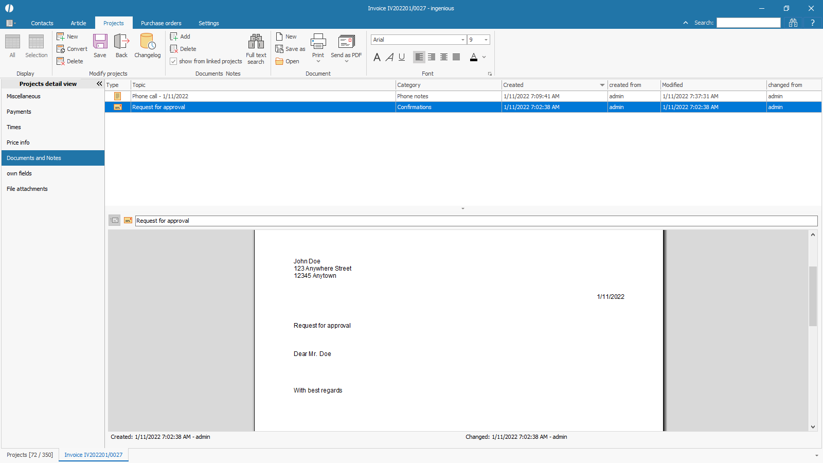Switch to the Purchase orders tab
This screenshot has width=823, height=463.
[161, 23]
